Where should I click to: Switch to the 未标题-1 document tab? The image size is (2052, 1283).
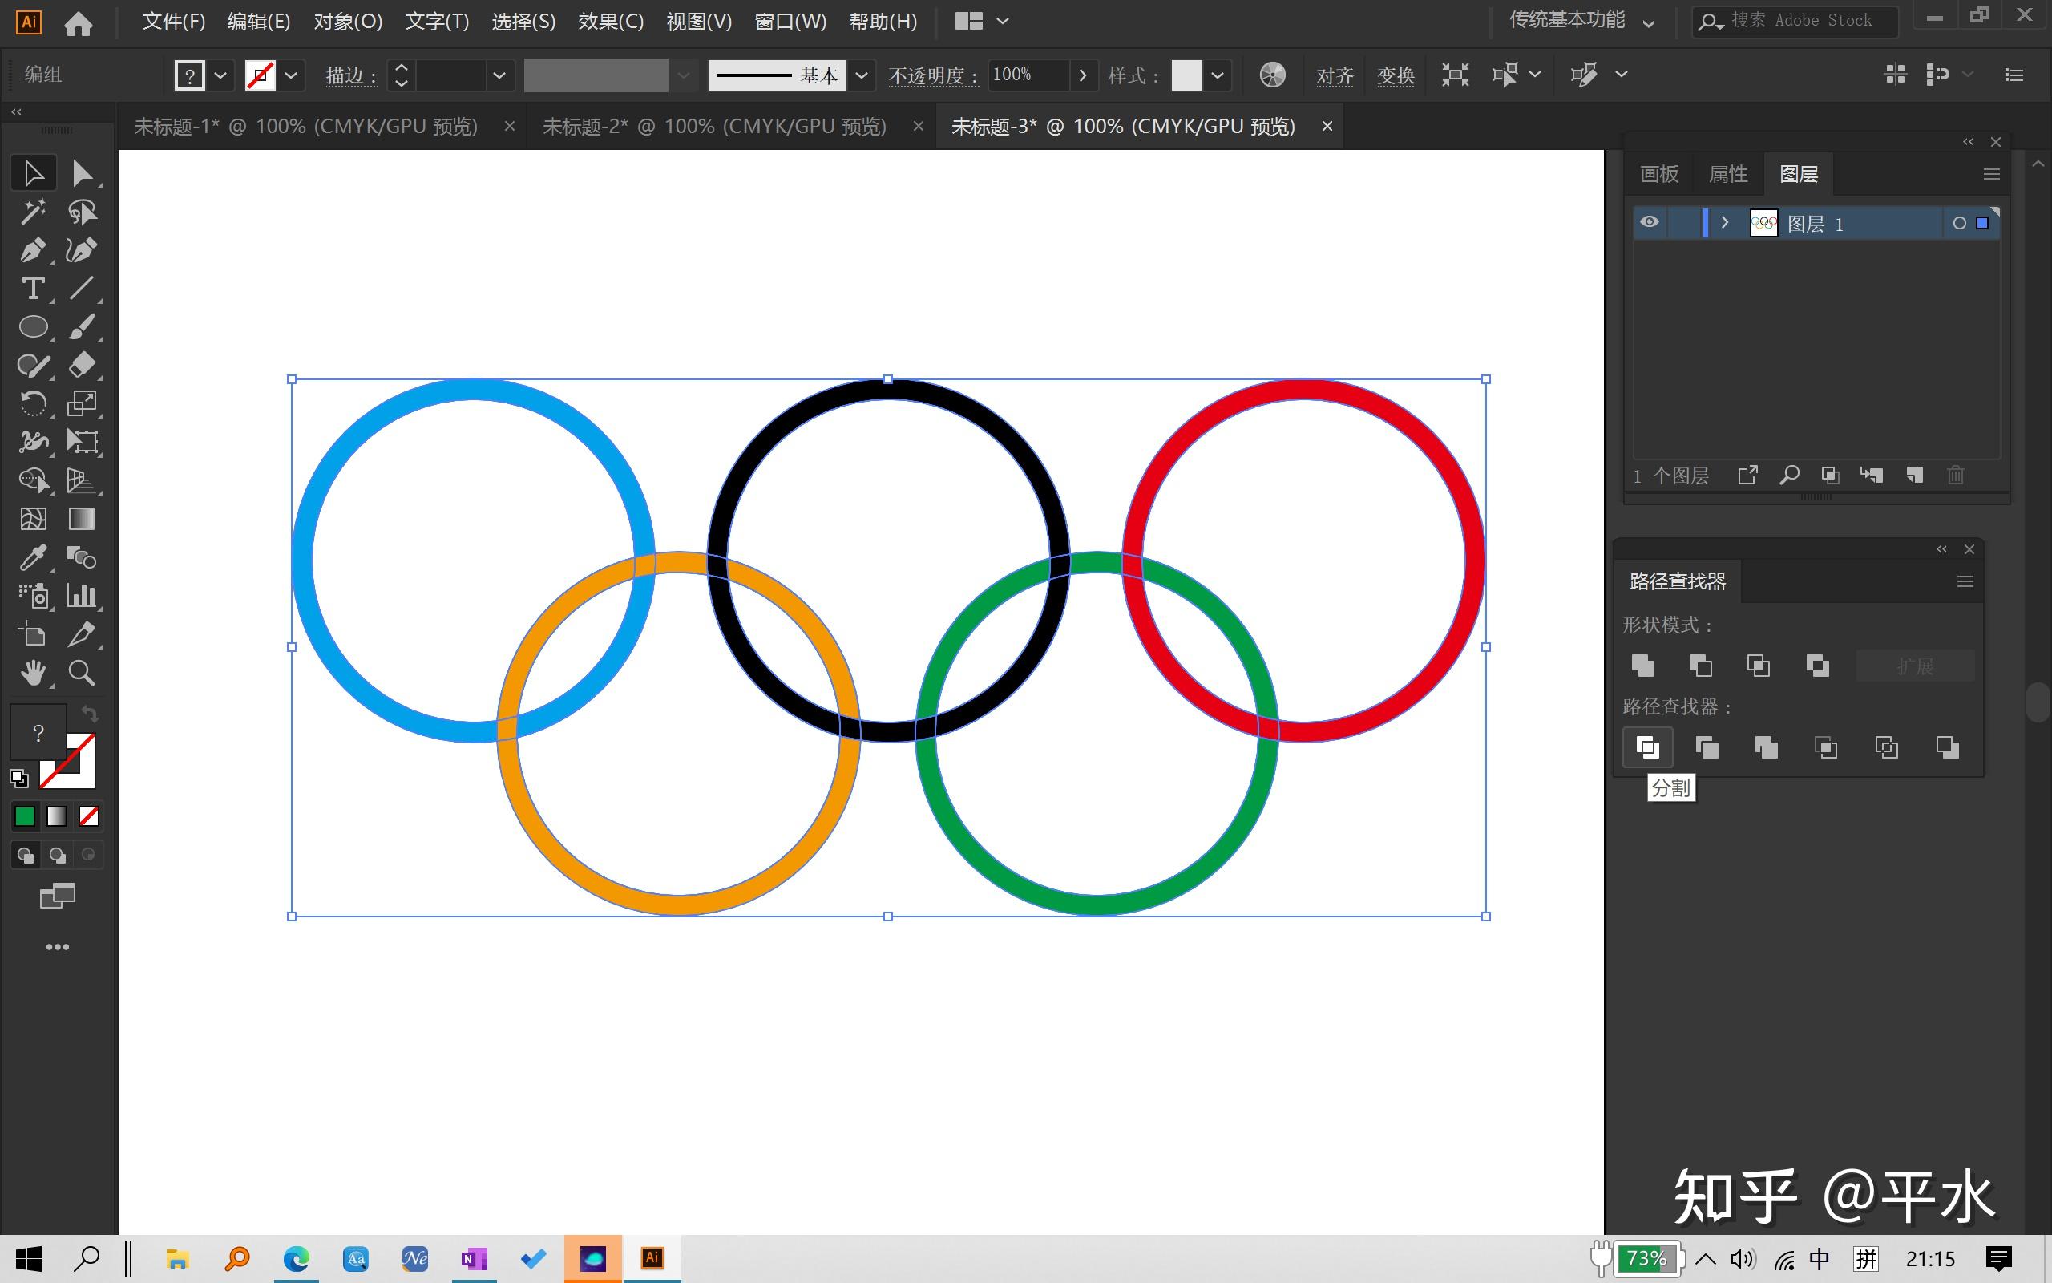[305, 127]
